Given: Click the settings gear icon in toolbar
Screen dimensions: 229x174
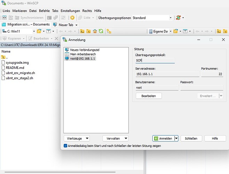Looking at the screenshot, I should click(x=72, y=18).
